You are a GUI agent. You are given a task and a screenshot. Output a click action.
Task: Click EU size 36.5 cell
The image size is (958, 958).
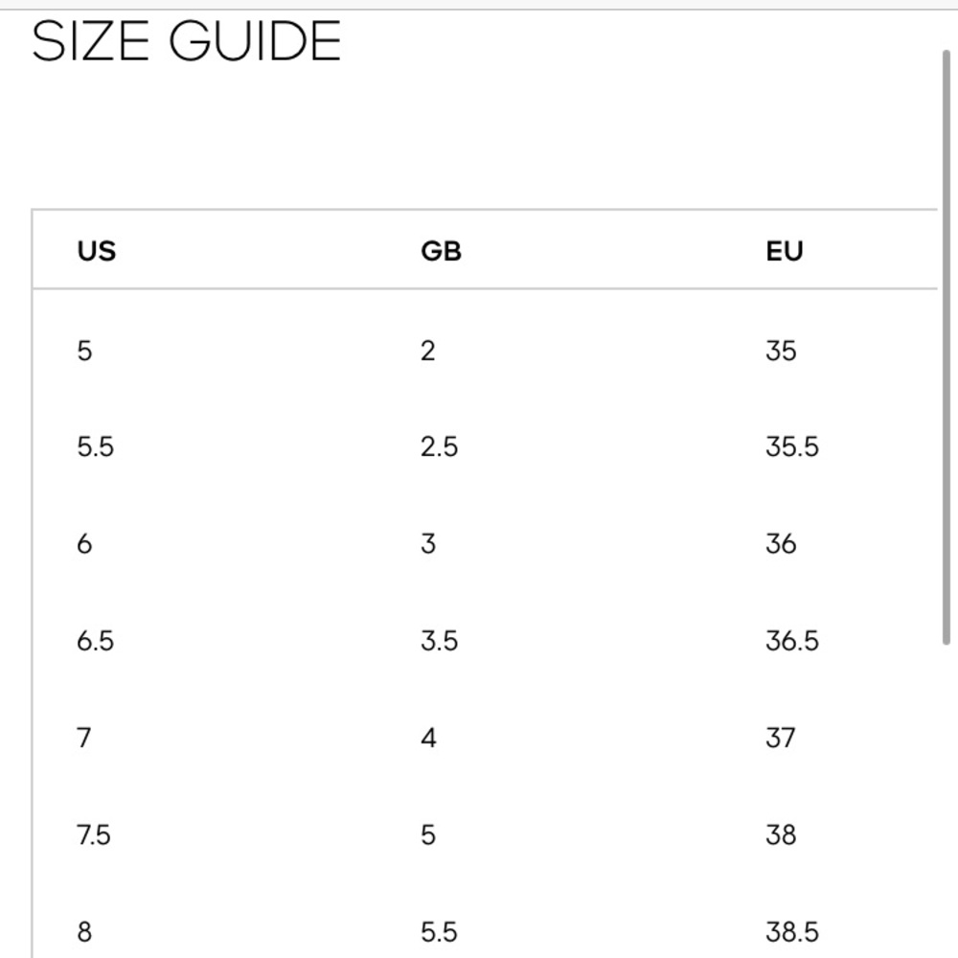coord(792,641)
